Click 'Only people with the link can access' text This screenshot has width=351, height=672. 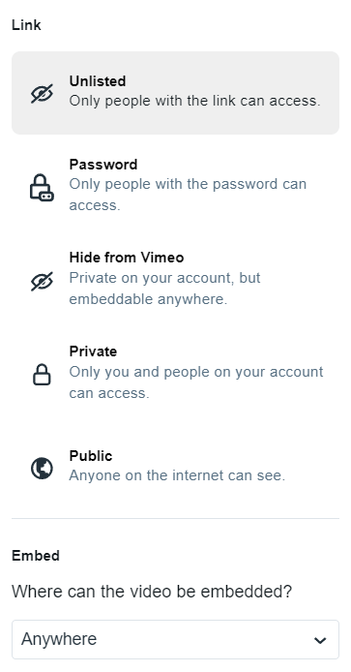pyautogui.click(x=194, y=101)
